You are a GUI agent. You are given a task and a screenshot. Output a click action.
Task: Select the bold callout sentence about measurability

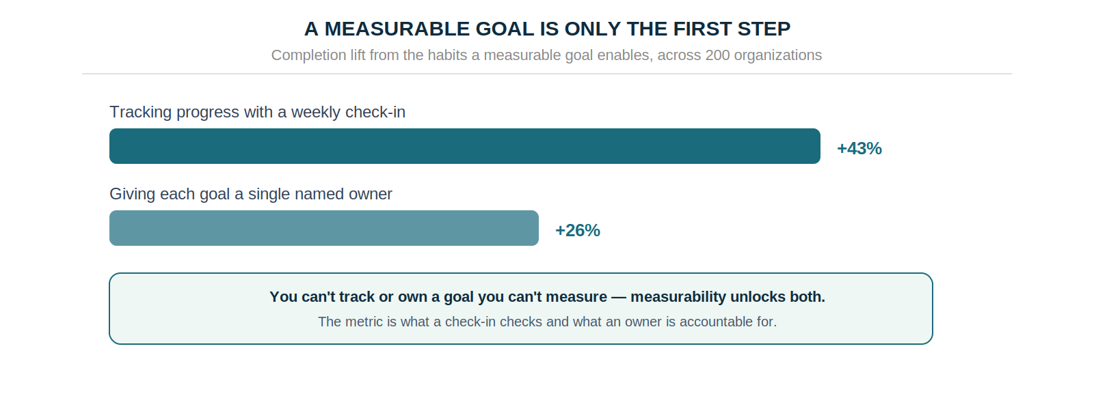click(547, 297)
